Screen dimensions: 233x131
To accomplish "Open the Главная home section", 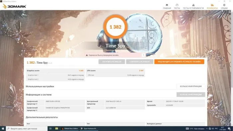I will pos(167,7).
